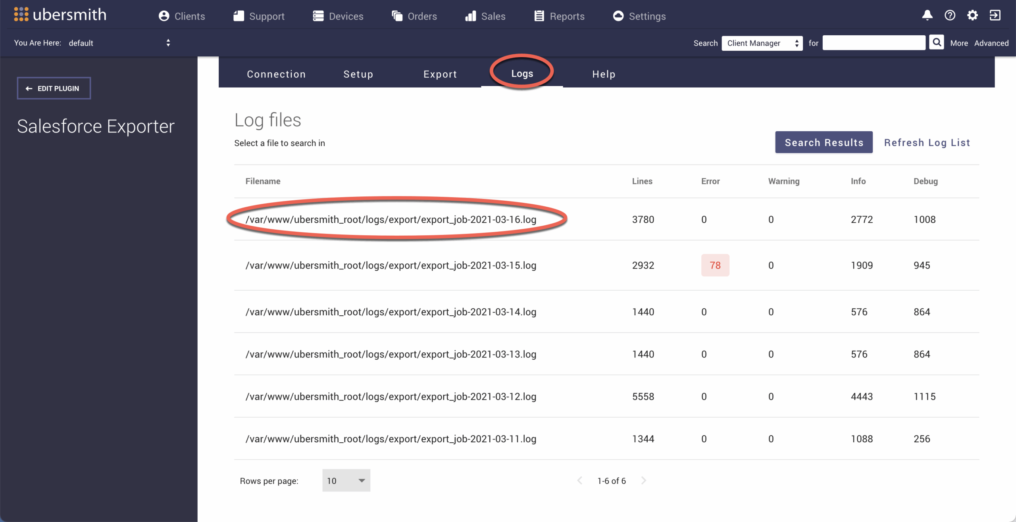Open the Clients menu
Viewport: 1016px width, 522px height.
click(182, 16)
